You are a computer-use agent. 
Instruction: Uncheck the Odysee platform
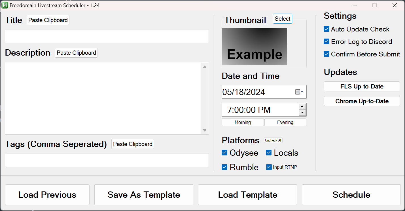click(x=224, y=153)
